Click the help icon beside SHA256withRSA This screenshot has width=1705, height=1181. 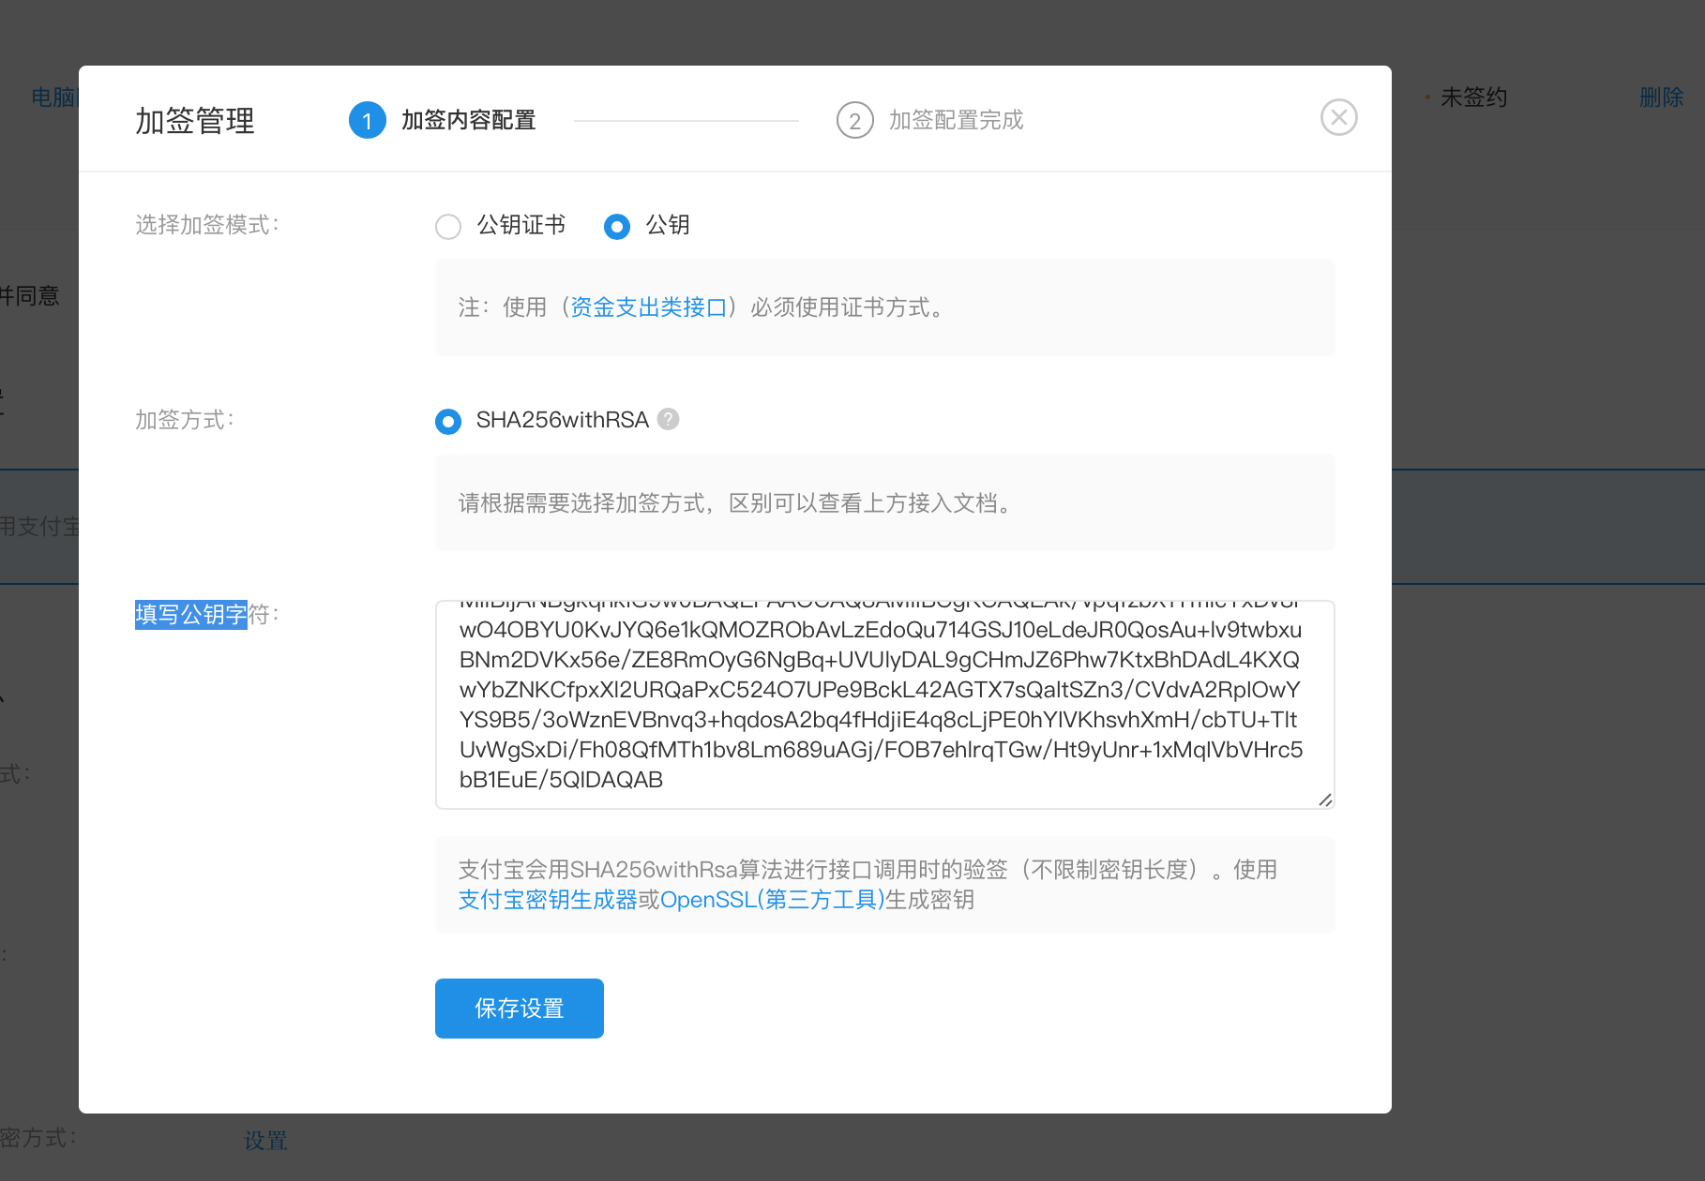click(x=668, y=419)
